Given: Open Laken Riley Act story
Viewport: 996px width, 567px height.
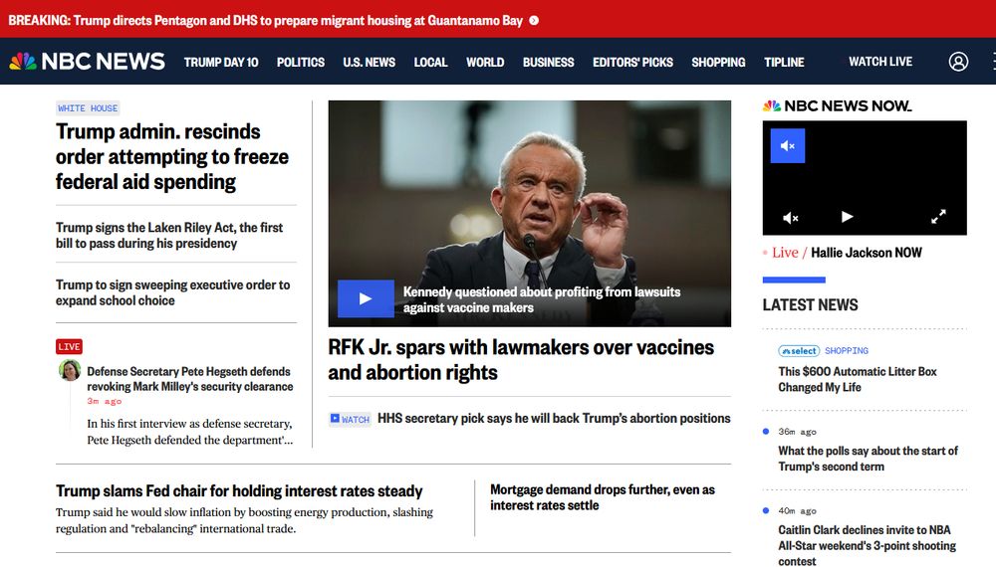Looking at the screenshot, I should (x=169, y=236).
